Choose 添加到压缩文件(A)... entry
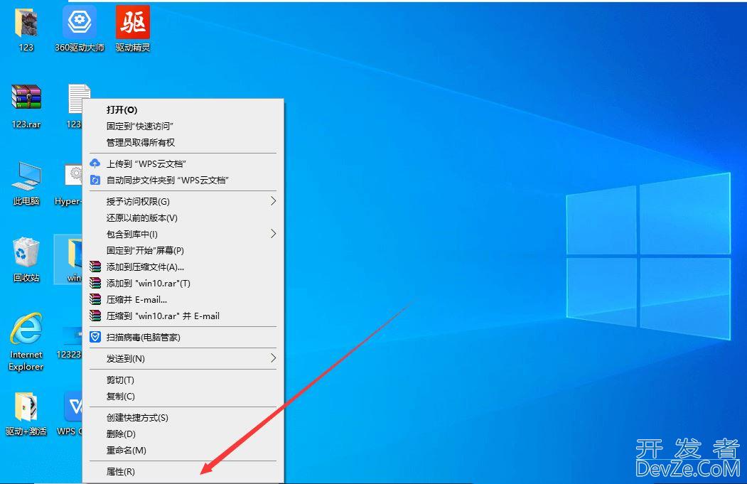The height and width of the screenshot is (484, 747). 183,267
